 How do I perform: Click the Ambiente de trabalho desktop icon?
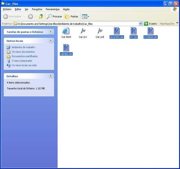coord(8,47)
